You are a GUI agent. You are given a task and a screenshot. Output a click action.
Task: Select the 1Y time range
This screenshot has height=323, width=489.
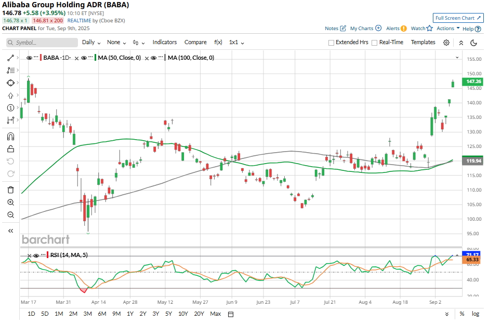tap(130, 314)
